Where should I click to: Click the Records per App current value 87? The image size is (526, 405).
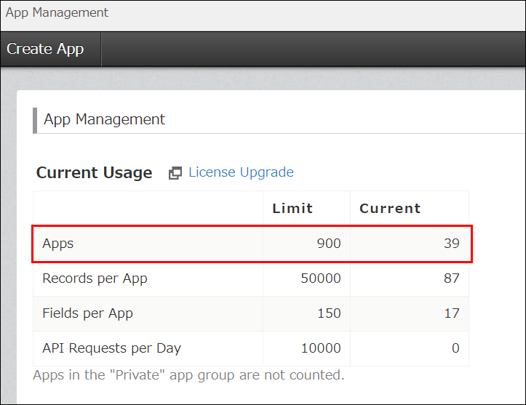451,278
